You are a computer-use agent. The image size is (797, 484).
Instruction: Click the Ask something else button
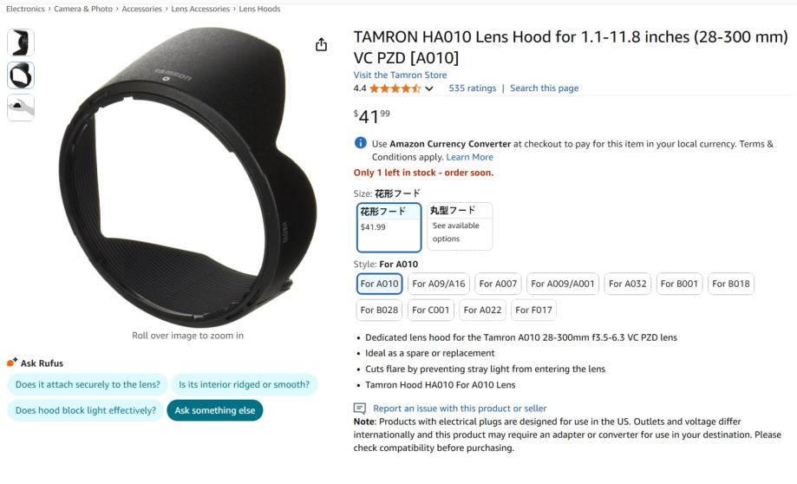[215, 410]
